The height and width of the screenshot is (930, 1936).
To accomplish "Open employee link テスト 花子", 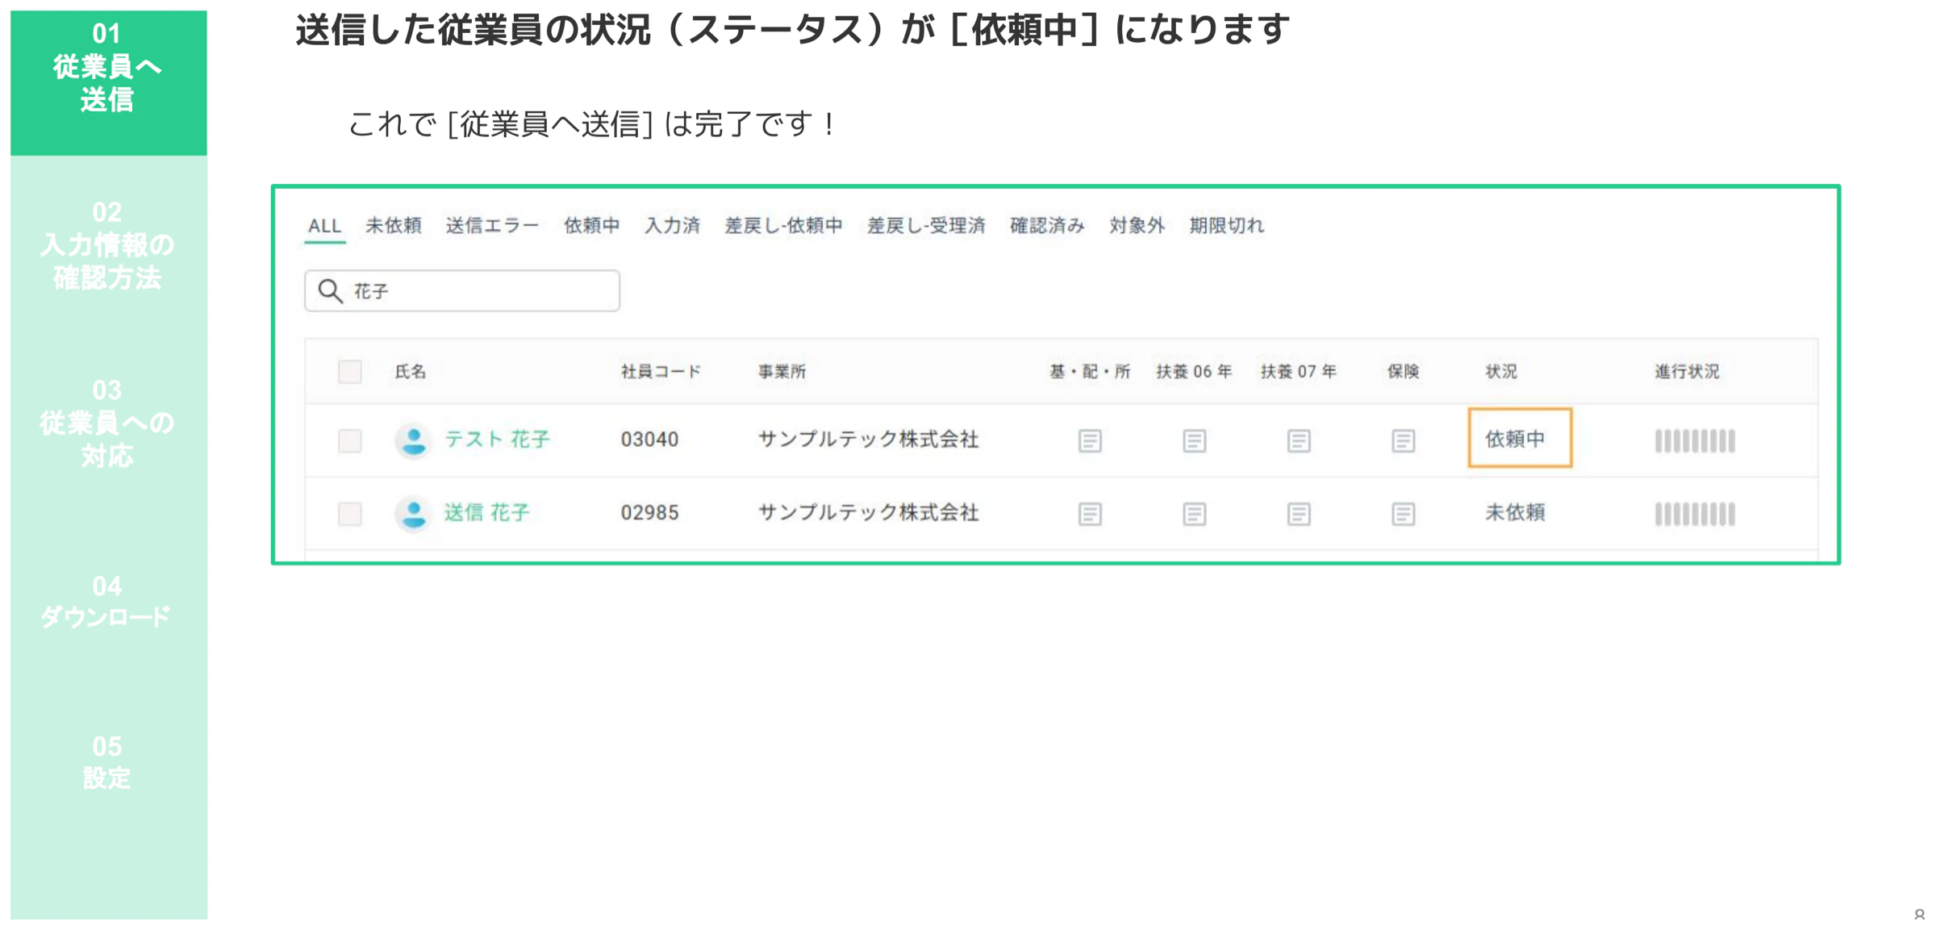I will pos(497,440).
